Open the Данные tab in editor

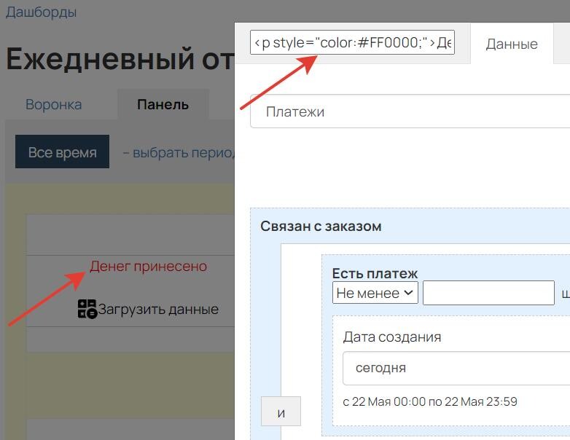(512, 44)
